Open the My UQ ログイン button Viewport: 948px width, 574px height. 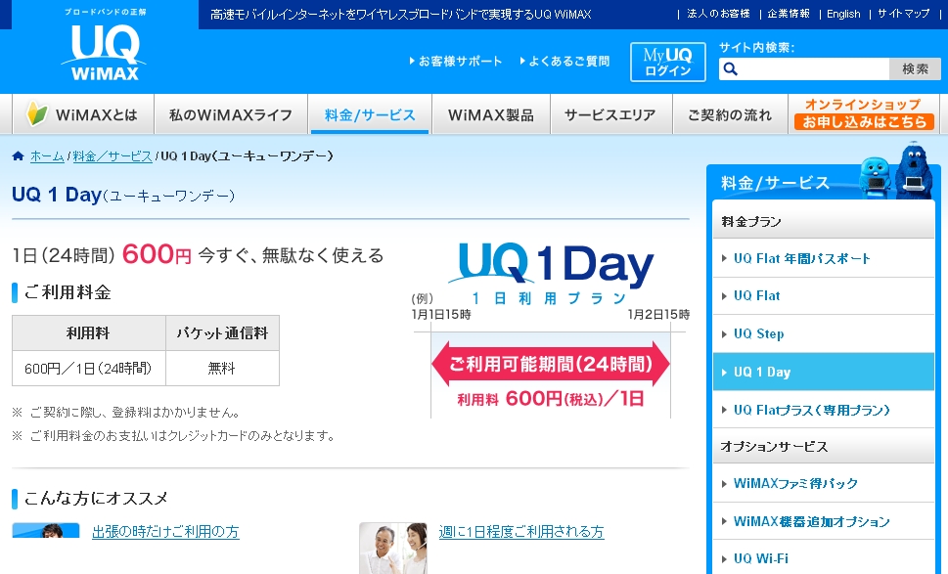(x=667, y=62)
